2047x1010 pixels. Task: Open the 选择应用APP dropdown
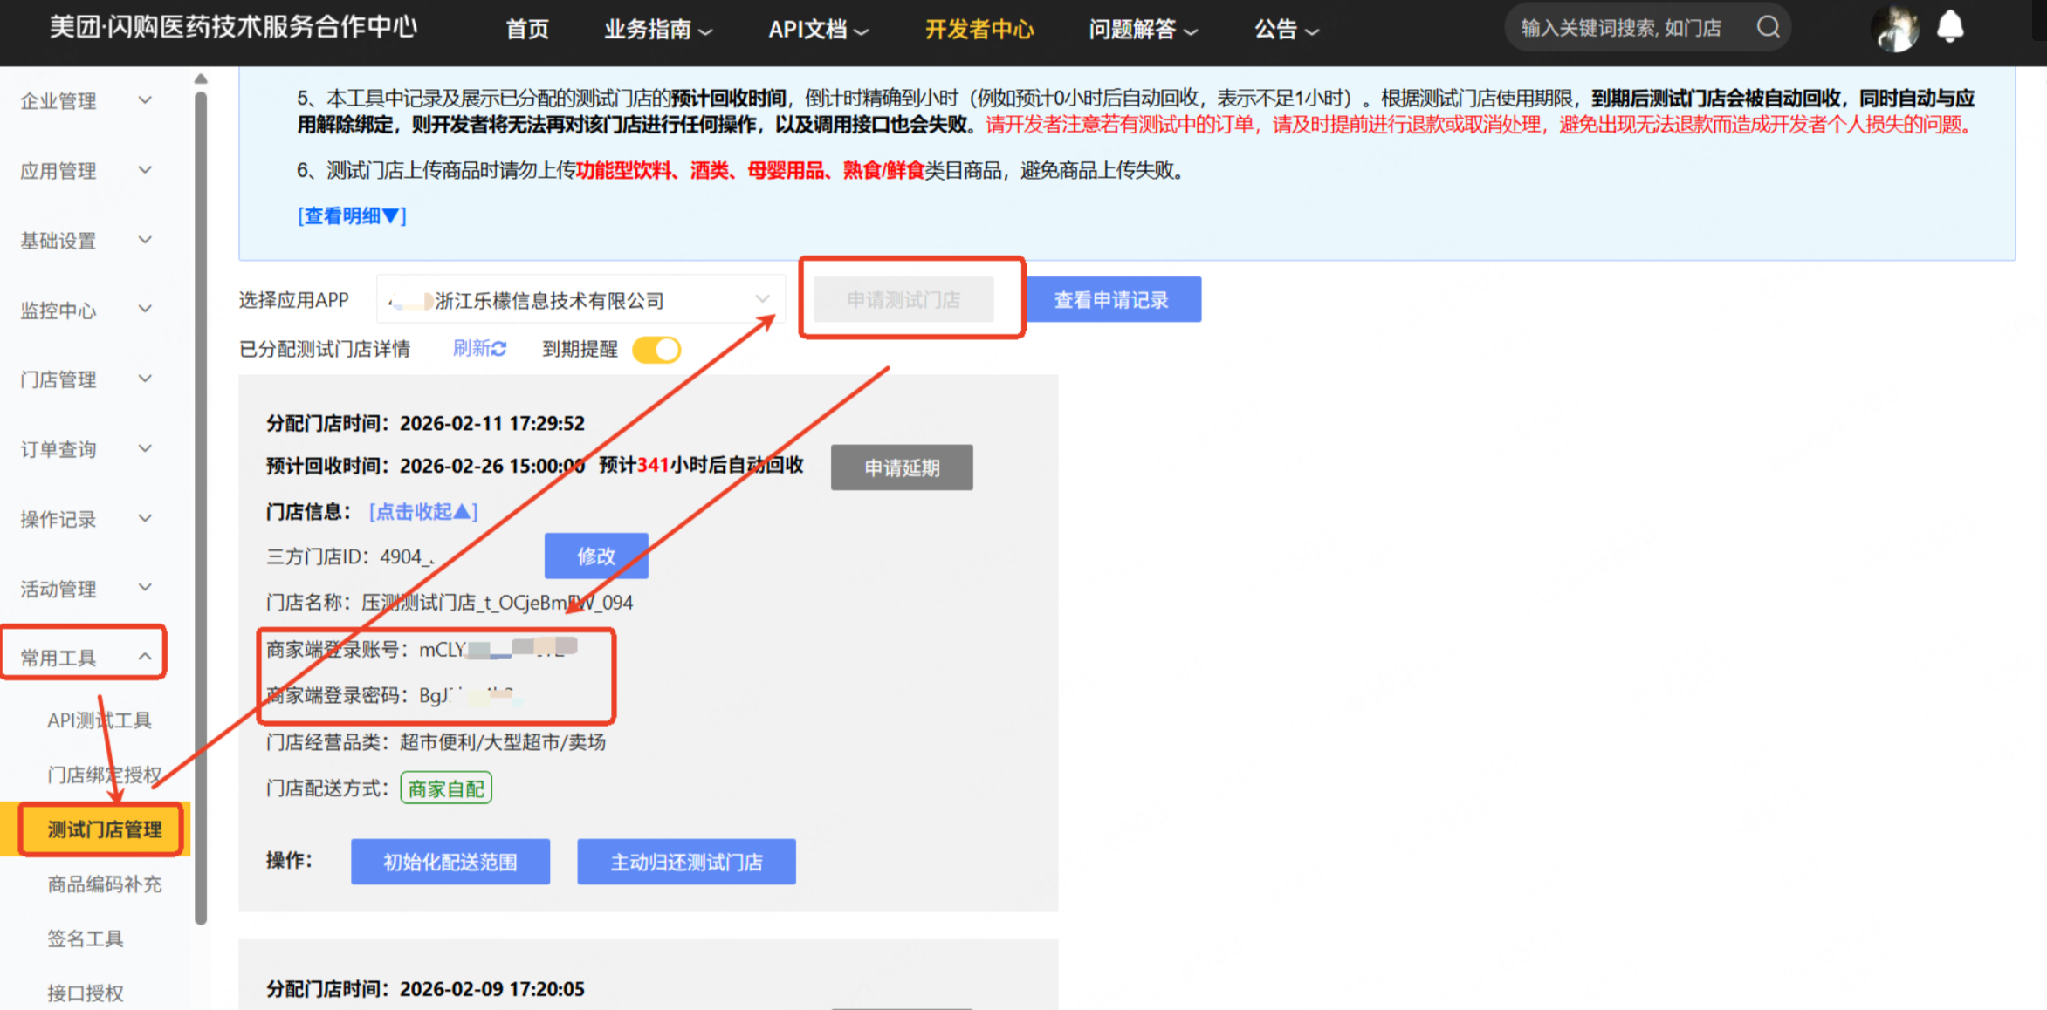[x=580, y=300]
